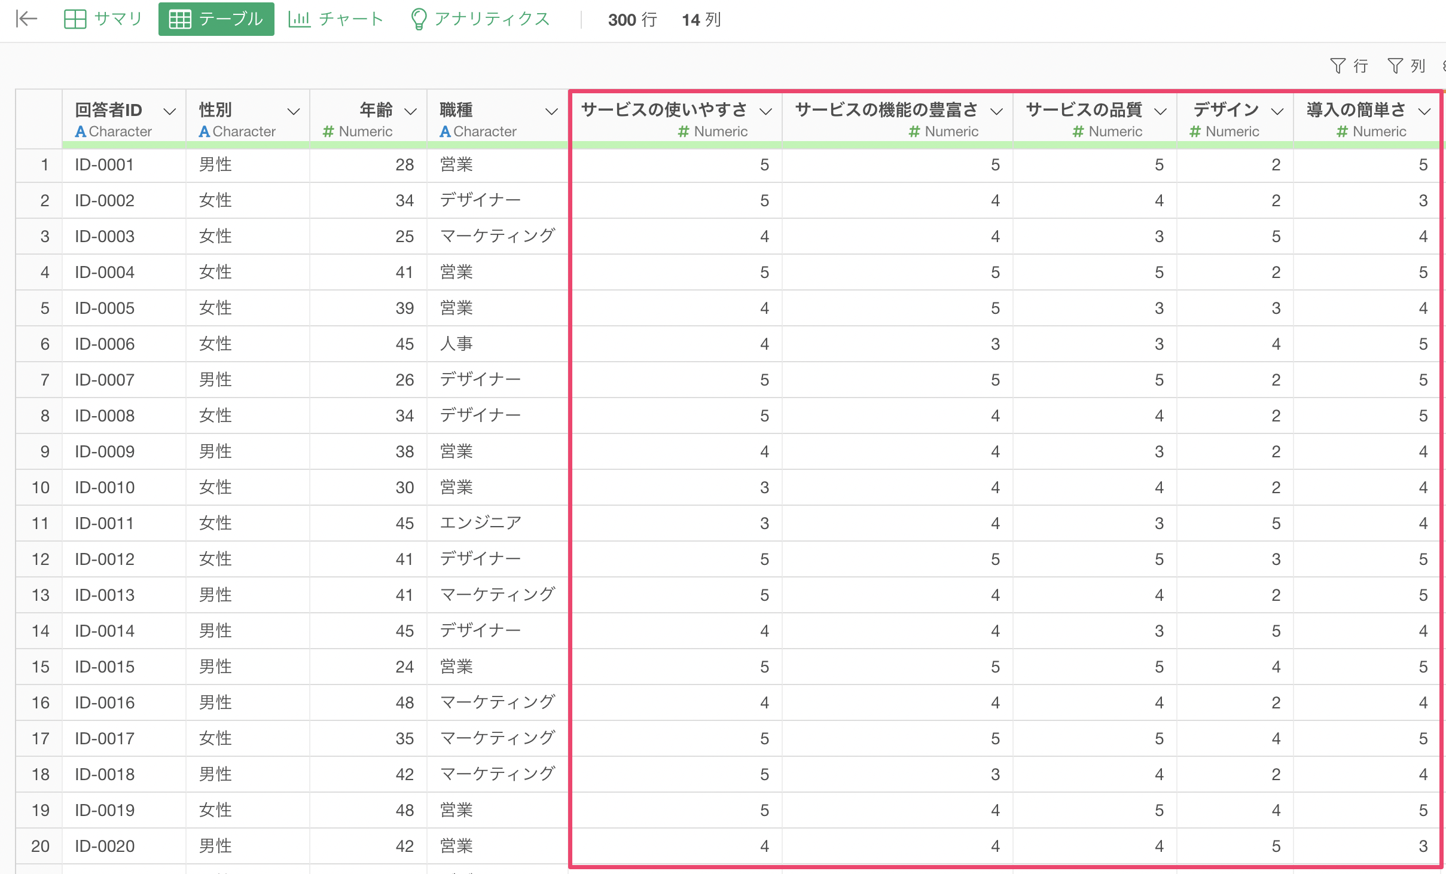Click the Numeric type icon under サービスの使いやすさ

pyautogui.click(x=684, y=132)
